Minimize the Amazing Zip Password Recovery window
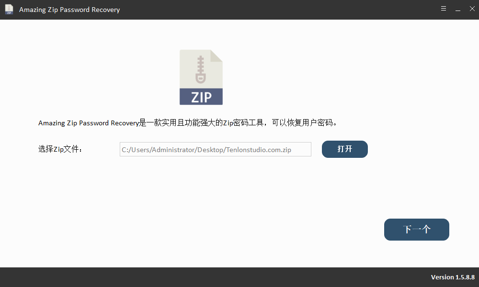Viewport: 479px width, 287px height. [x=458, y=10]
